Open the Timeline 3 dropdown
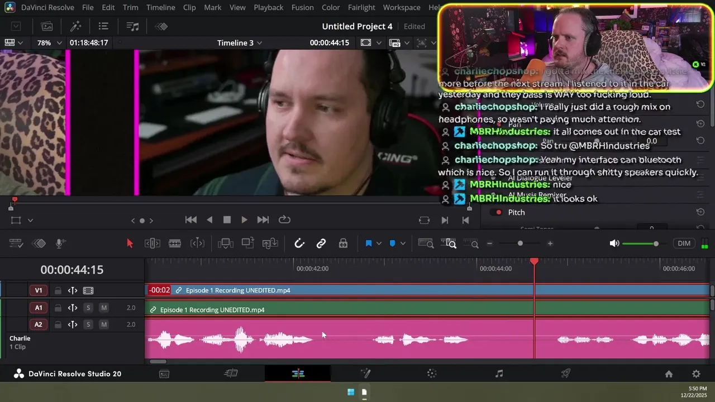Screen dimensions: 715x402 click(x=240, y=43)
